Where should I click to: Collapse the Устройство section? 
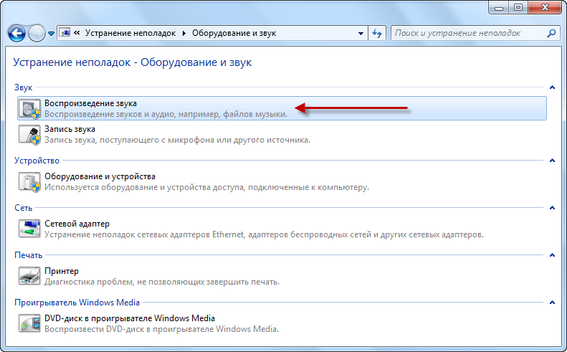click(x=551, y=161)
